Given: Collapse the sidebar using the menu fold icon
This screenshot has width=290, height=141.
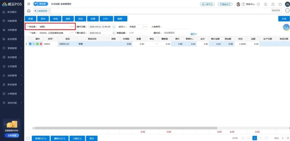Looking at the screenshot, I should [x=29, y=4].
